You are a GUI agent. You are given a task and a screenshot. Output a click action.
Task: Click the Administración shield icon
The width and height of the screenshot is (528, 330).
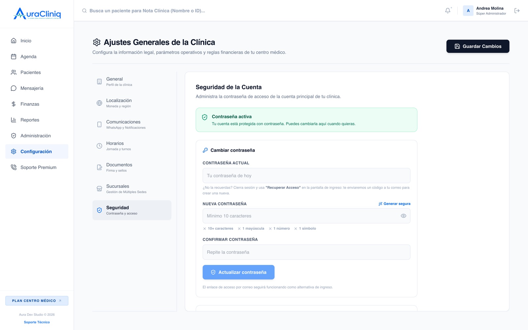pyautogui.click(x=14, y=136)
